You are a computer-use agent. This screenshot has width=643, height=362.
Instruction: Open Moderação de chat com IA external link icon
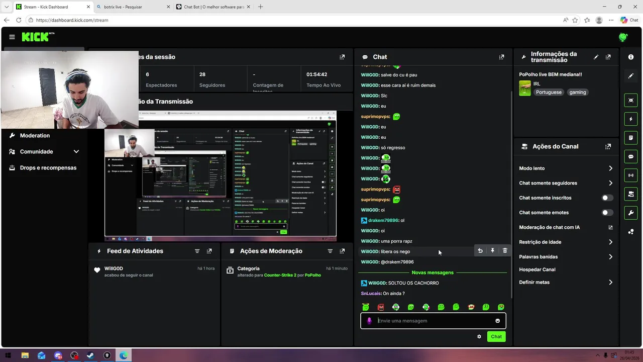[x=611, y=227]
